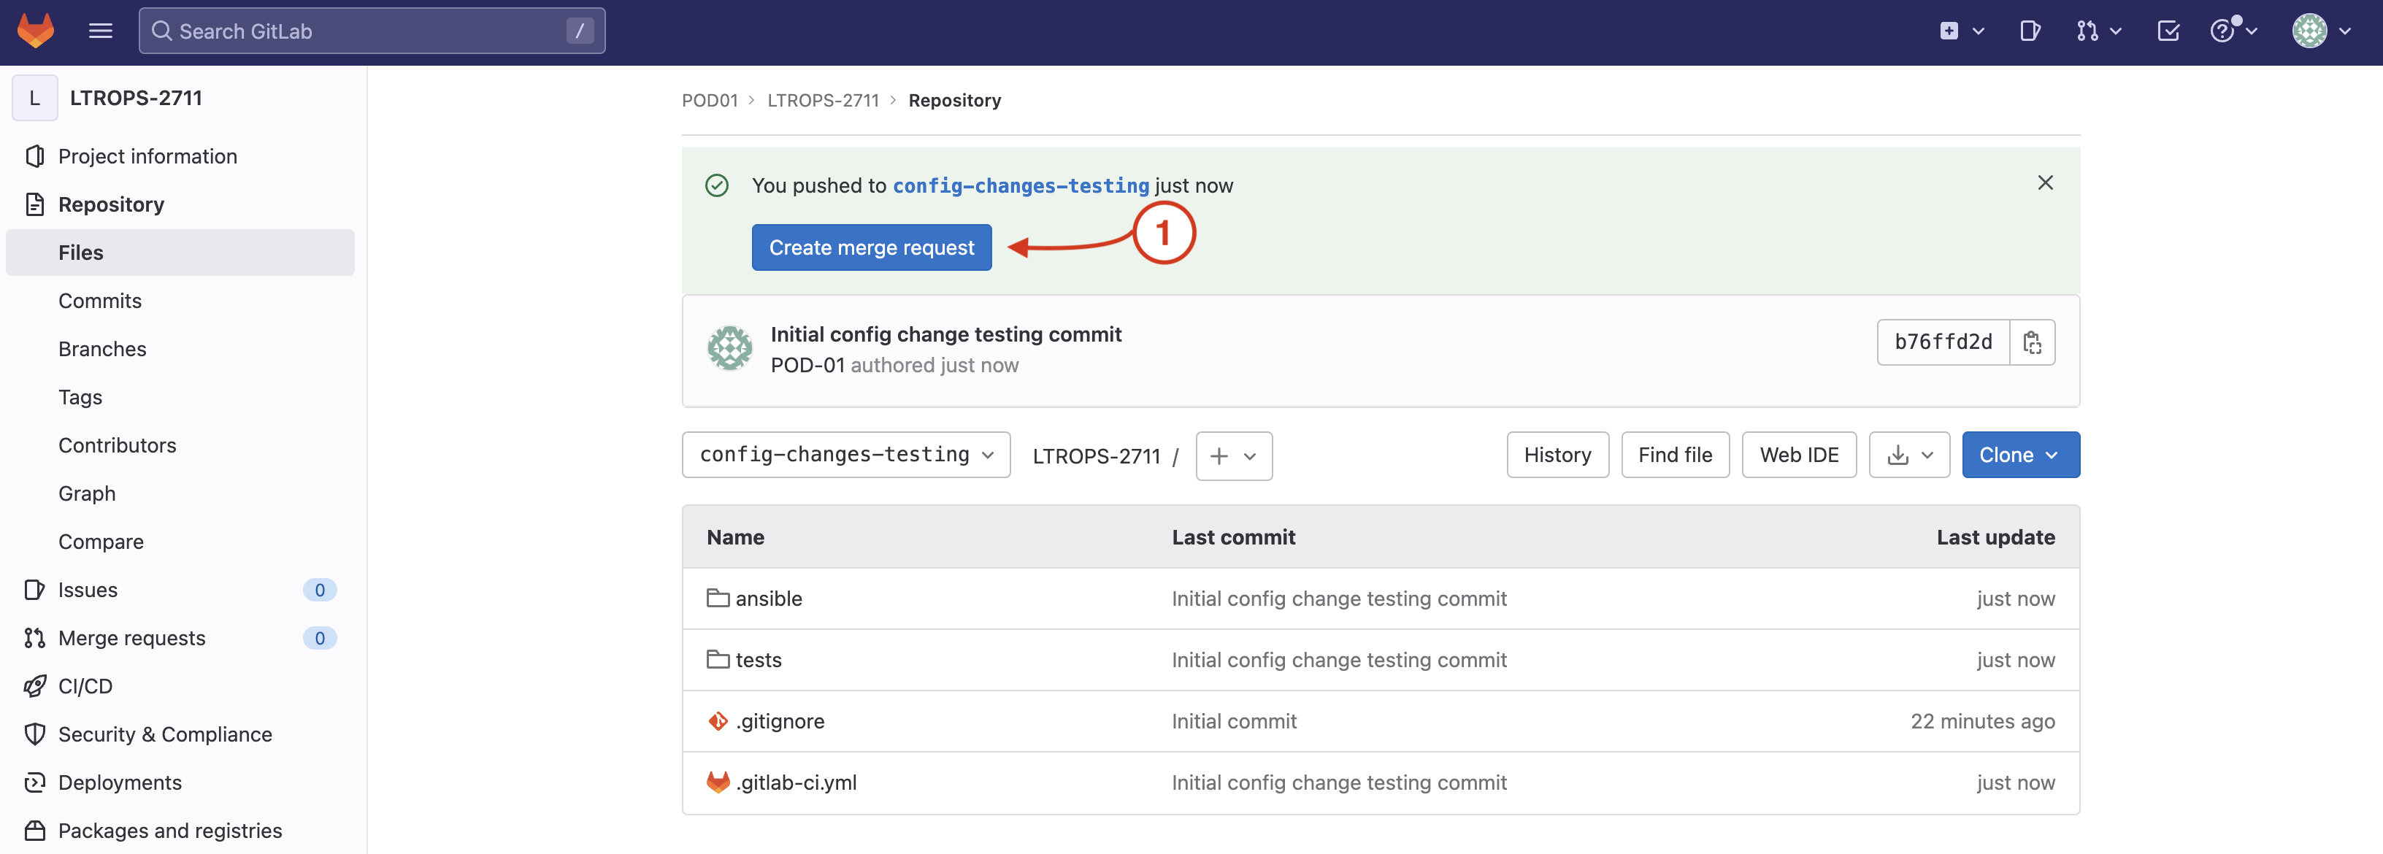Open the .gitignore file

click(780, 720)
